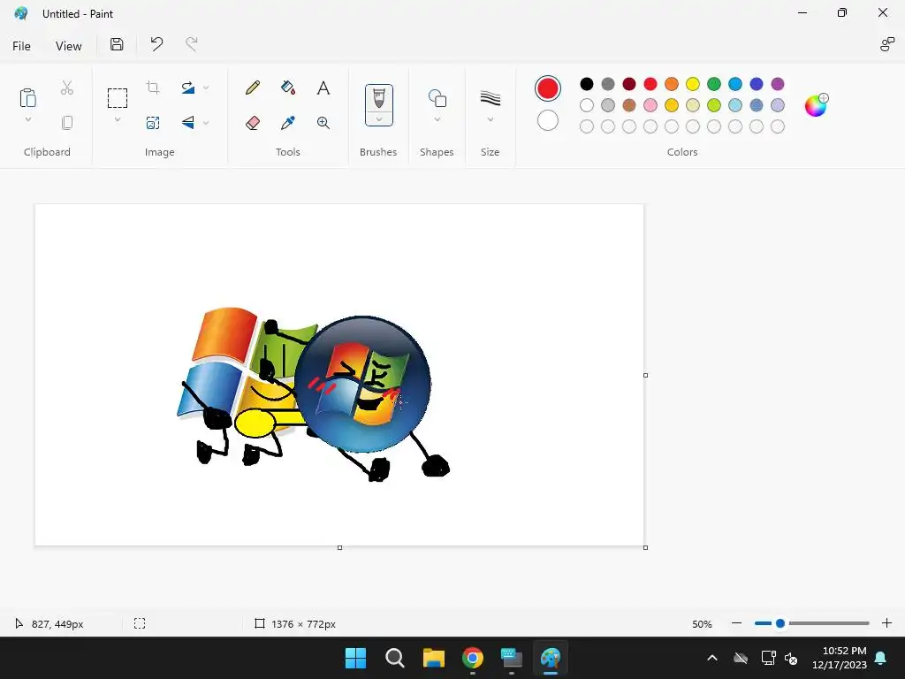Expand the Brushes type chevron
Viewport: 905px width, 679px height.
point(378,119)
